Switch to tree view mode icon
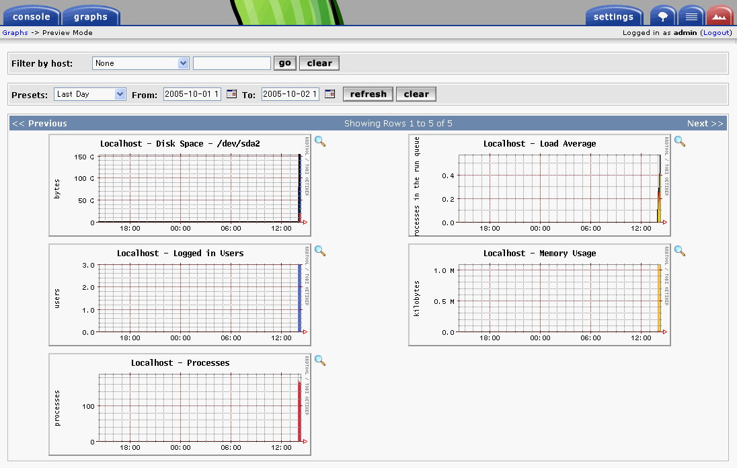737x468 pixels. 663,16
